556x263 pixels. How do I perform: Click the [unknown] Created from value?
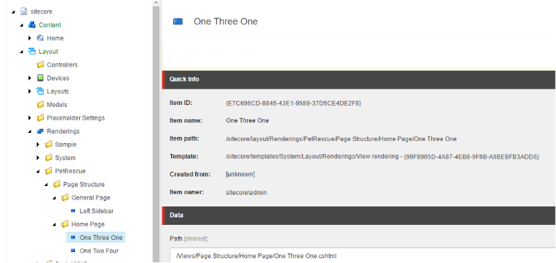pos(240,174)
